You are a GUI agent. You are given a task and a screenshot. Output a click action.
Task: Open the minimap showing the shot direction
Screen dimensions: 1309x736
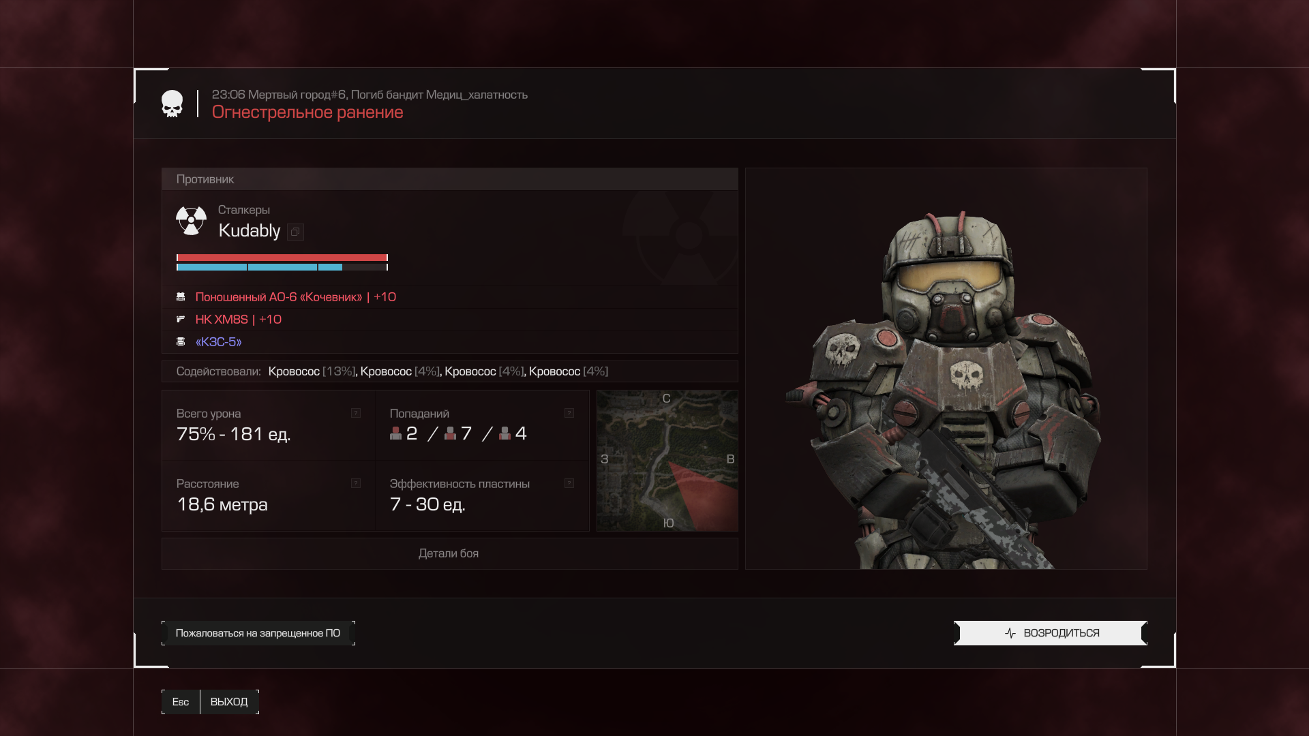pyautogui.click(x=667, y=461)
